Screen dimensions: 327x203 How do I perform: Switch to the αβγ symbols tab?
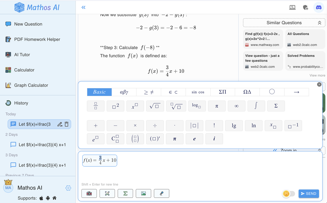(124, 92)
